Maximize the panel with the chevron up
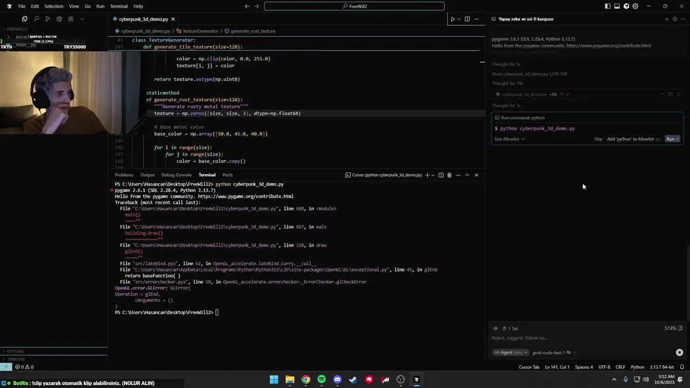Image resolution: width=690 pixels, height=388 pixels. (x=467, y=175)
